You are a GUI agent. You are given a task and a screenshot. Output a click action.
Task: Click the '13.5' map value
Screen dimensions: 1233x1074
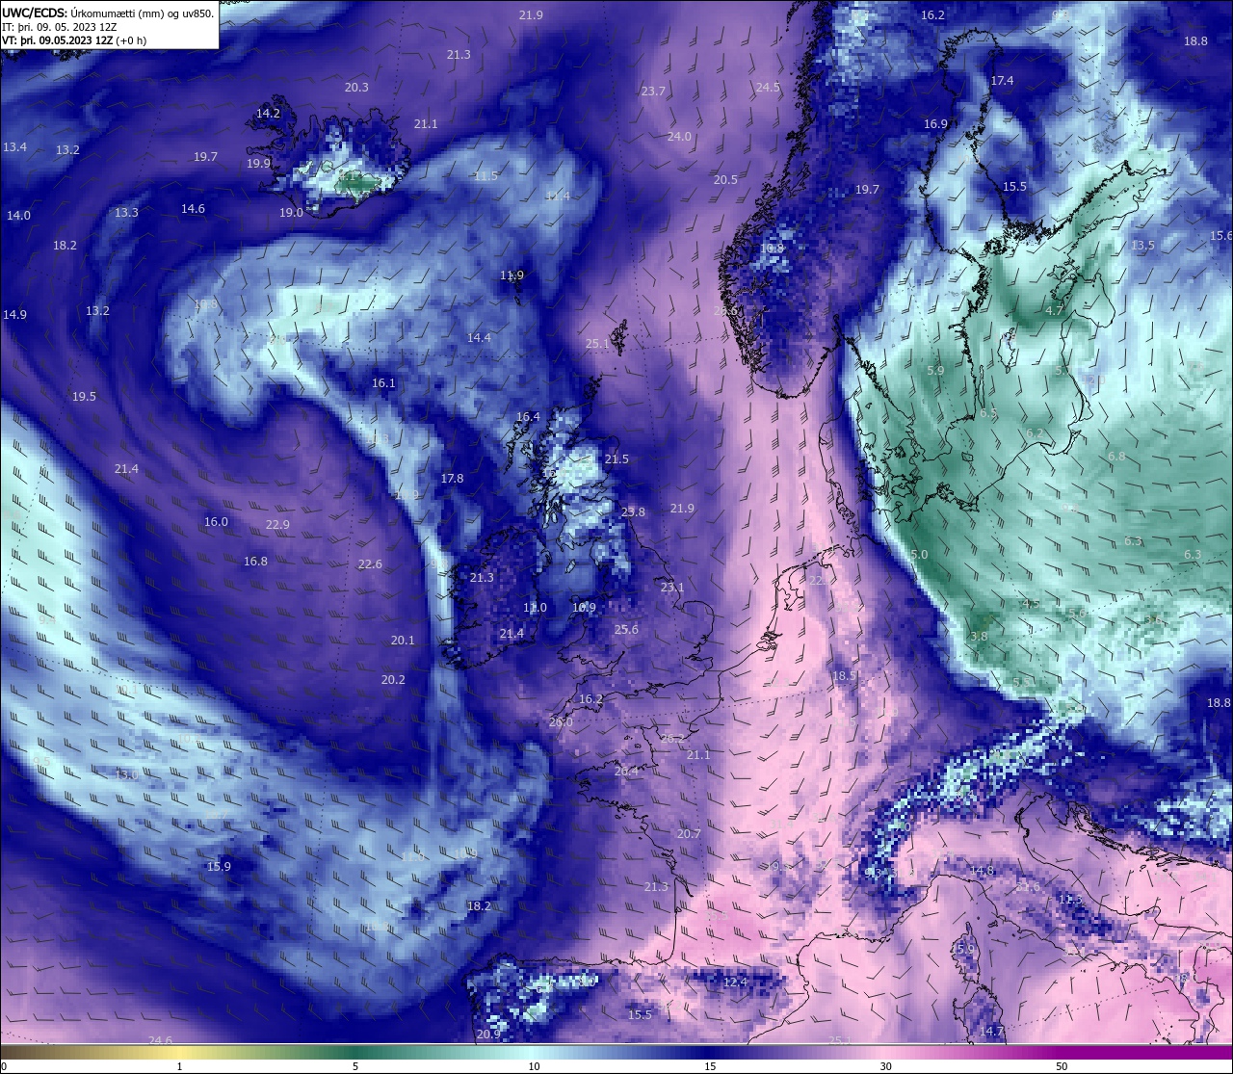click(1142, 246)
